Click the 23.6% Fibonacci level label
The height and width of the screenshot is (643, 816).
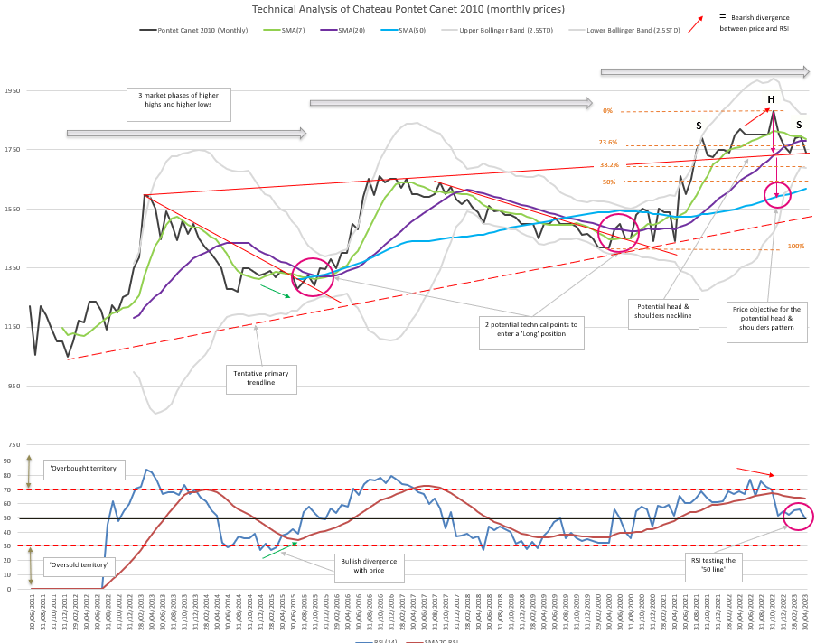click(608, 143)
